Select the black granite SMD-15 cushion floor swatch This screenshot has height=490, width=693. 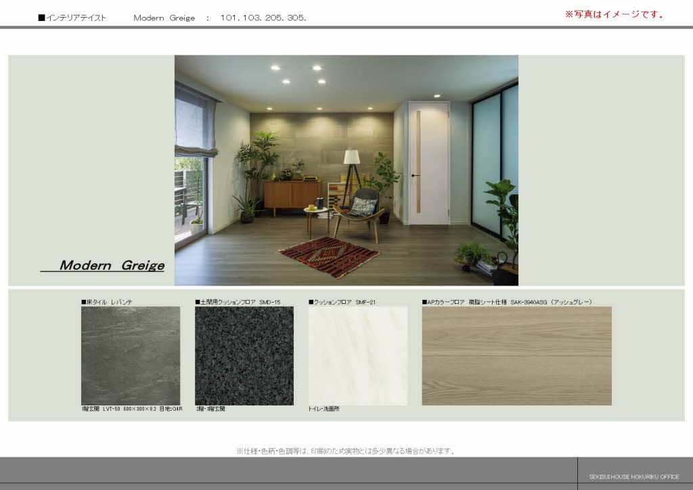click(x=244, y=355)
